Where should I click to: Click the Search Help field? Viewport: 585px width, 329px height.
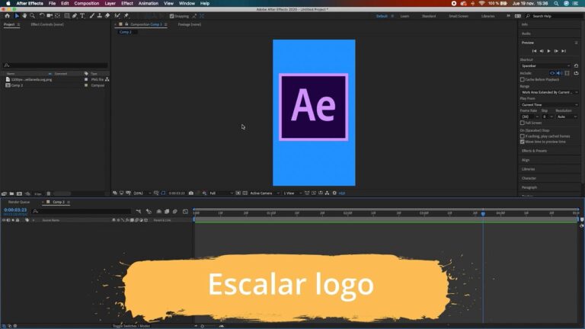coord(554,16)
